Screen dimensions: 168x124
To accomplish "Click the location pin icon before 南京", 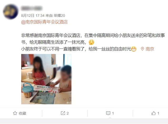I will point(142,49).
